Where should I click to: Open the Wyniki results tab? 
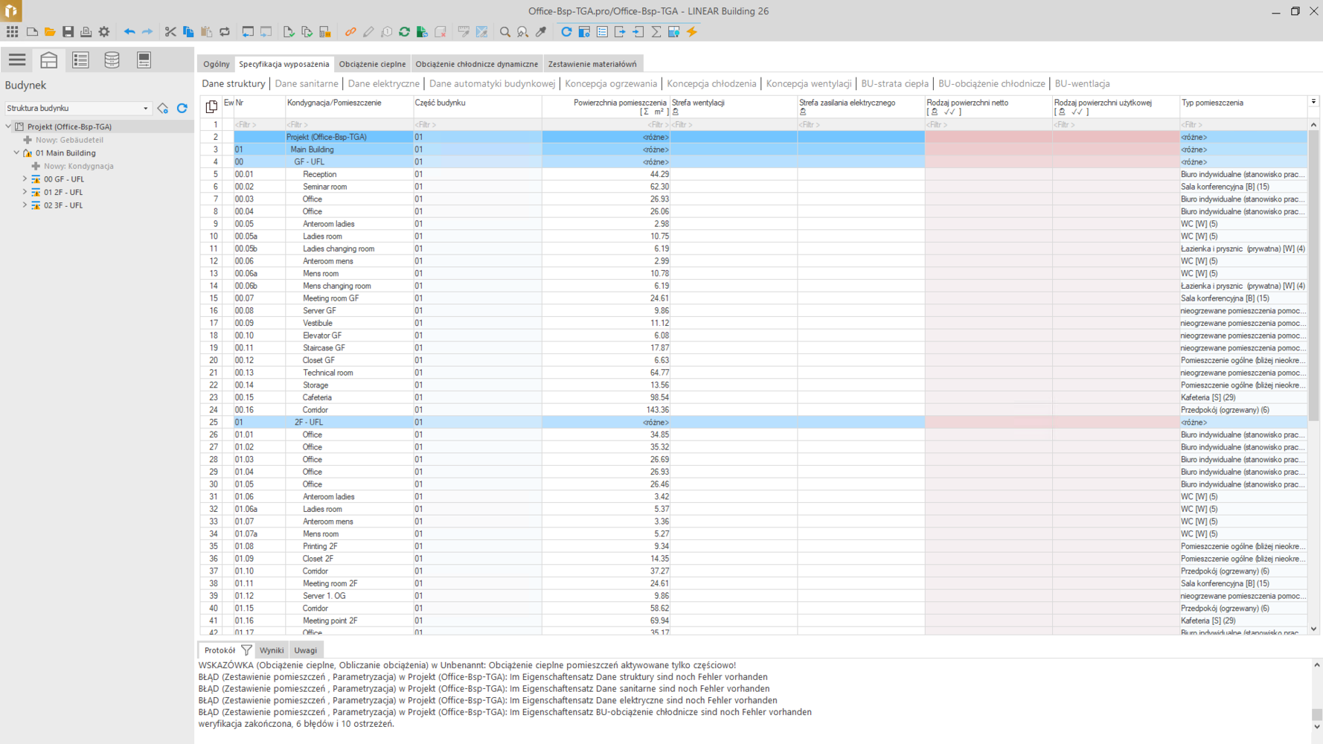[x=272, y=650]
